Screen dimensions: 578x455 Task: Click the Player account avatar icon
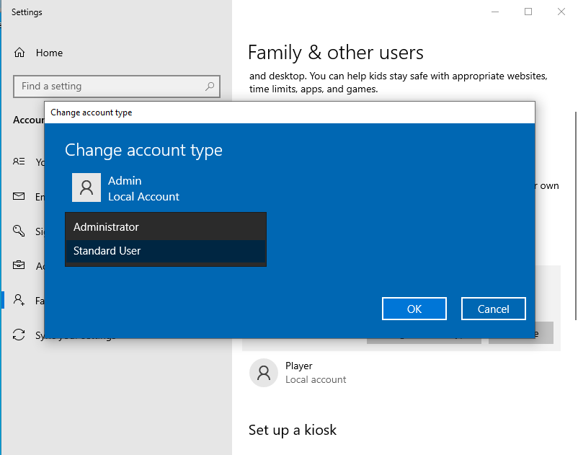(x=264, y=373)
